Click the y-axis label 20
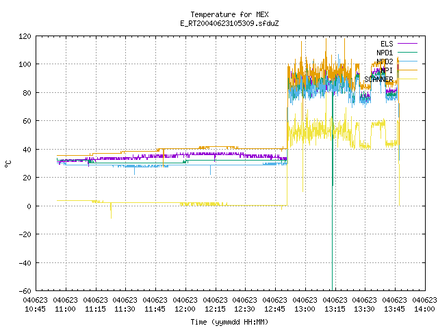 click(27, 178)
